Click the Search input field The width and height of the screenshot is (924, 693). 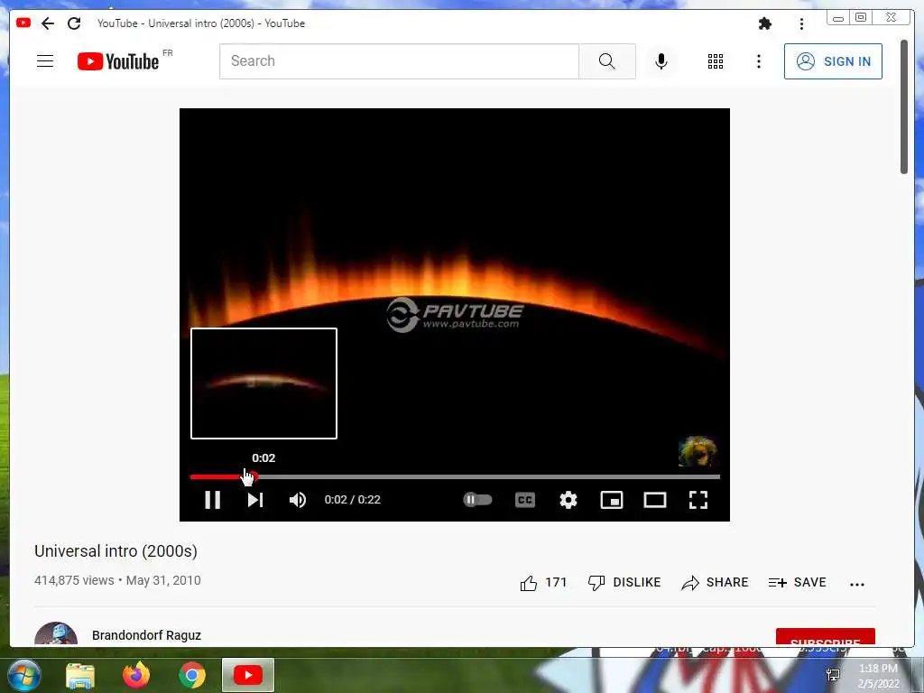(x=399, y=61)
